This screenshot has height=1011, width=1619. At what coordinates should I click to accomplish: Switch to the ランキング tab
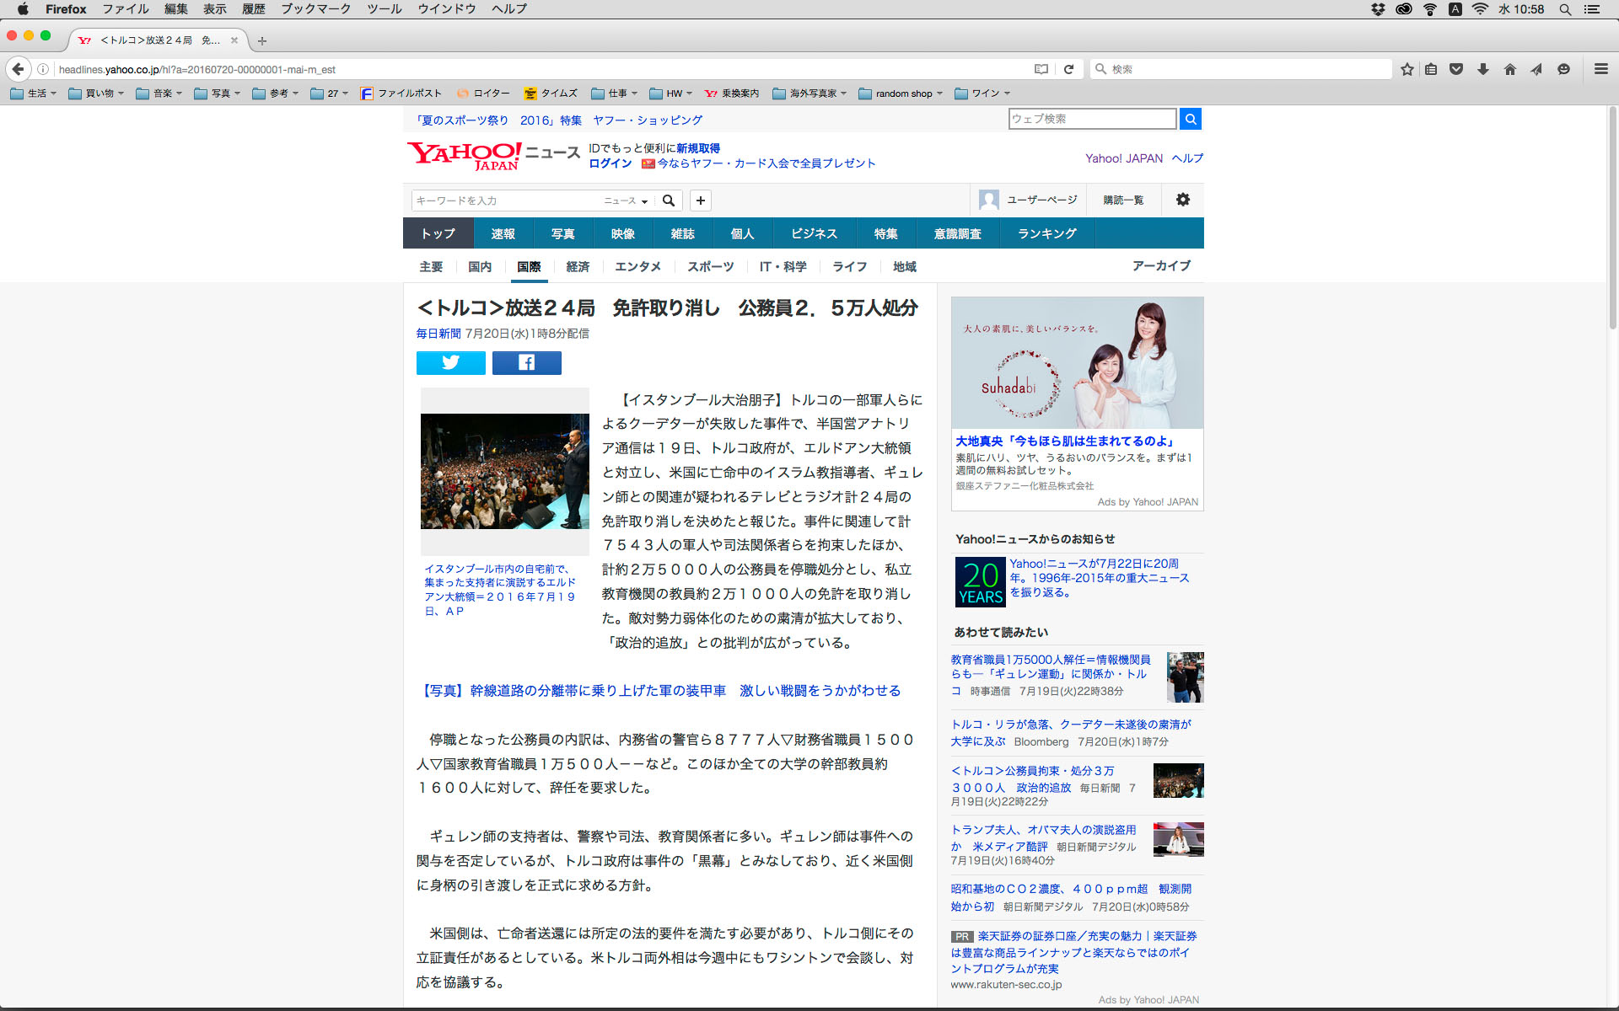point(1046,233)
